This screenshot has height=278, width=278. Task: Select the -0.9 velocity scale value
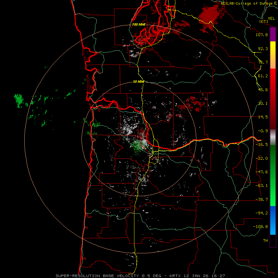tap(263, 131)
